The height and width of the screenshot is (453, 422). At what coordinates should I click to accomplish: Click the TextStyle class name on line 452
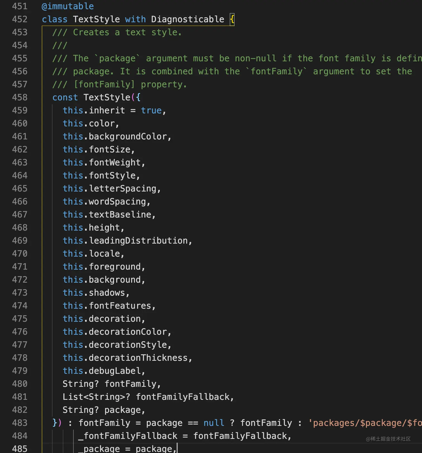96,19
